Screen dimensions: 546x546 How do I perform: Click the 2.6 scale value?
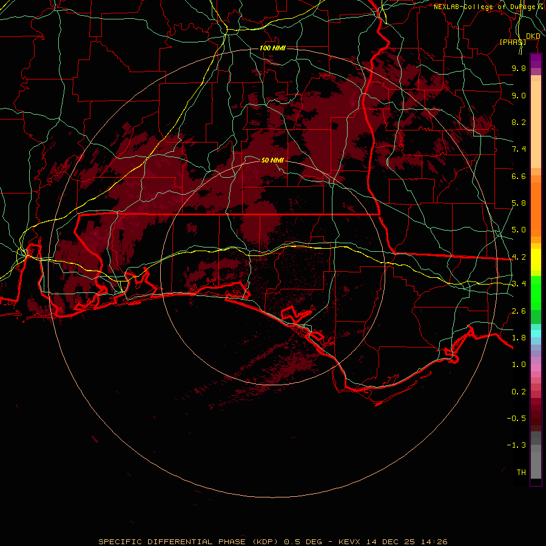pos(519,311)
